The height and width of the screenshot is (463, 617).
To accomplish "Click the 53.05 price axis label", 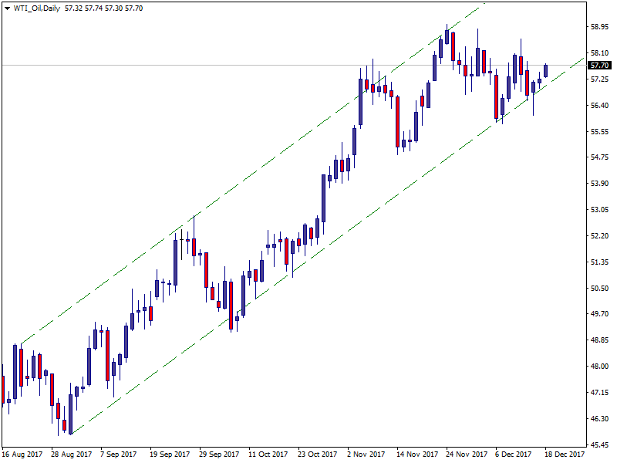I will (x=599, y=210).
